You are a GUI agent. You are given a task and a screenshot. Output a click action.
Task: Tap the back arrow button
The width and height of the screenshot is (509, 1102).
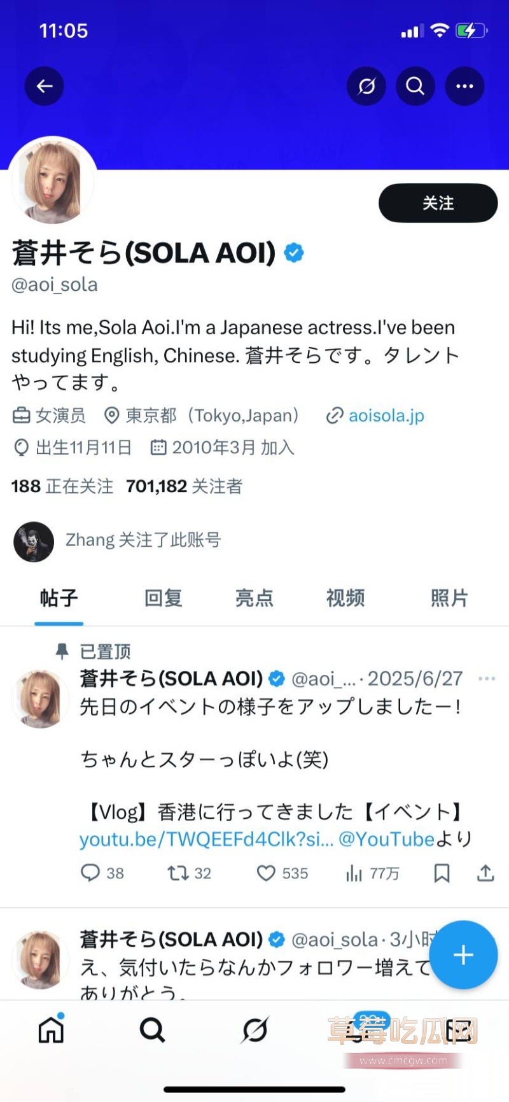pyautogui.click(x=45, y=86)
